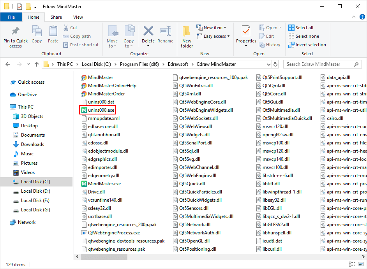Select the data_api.dll file
Screen dimensions: 367x269
335,77
